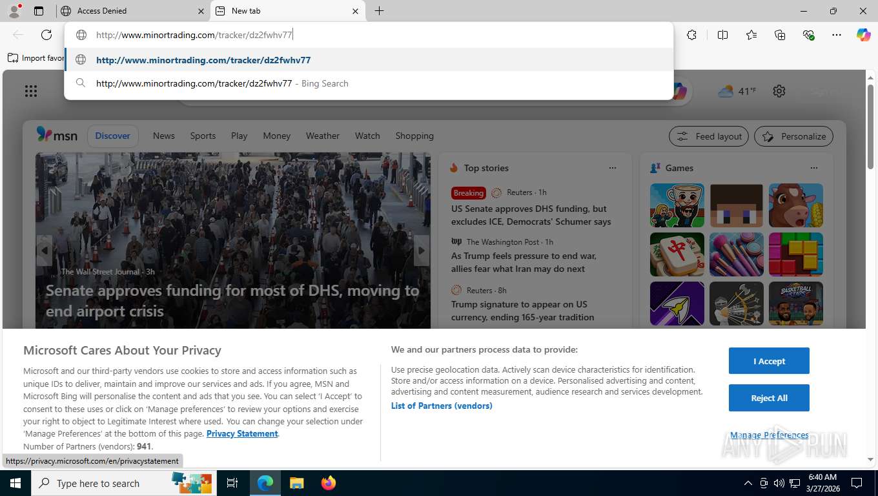Click the Import favorites bookmark

[36, 58]
